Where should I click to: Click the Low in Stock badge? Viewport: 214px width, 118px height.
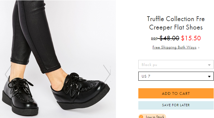[152, 116]
